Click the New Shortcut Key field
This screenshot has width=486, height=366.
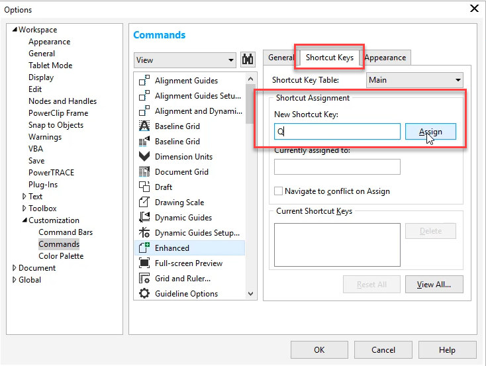coord(337,132)
